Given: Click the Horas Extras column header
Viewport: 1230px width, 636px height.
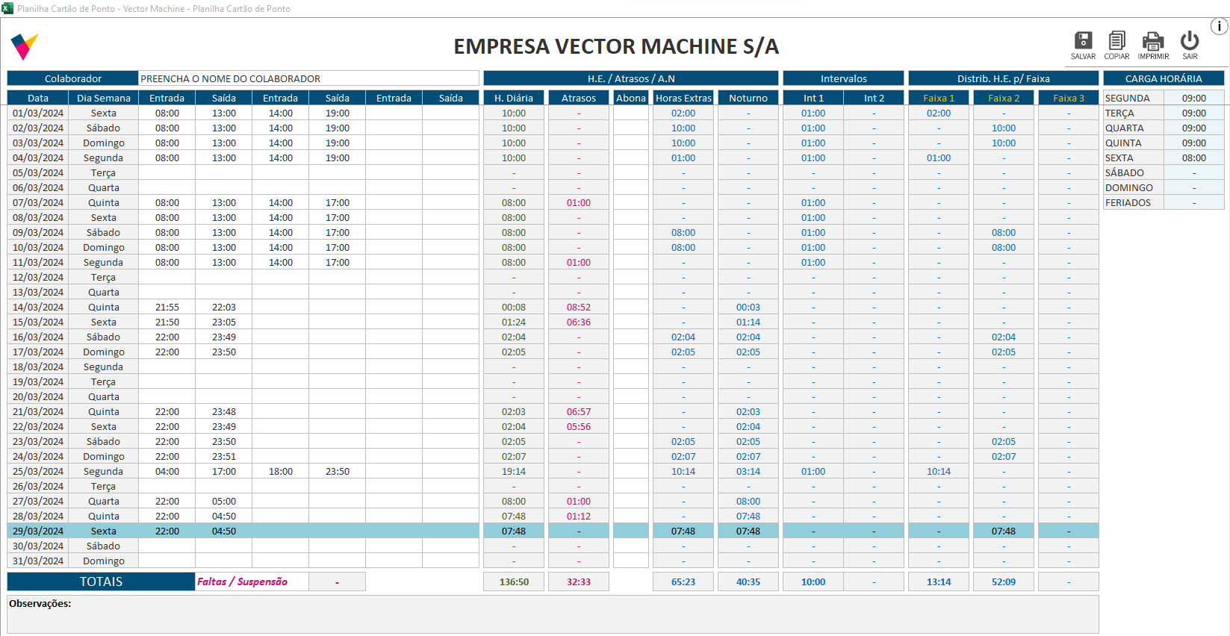Looking at the screenshot, I should click(x=683, y=98).
